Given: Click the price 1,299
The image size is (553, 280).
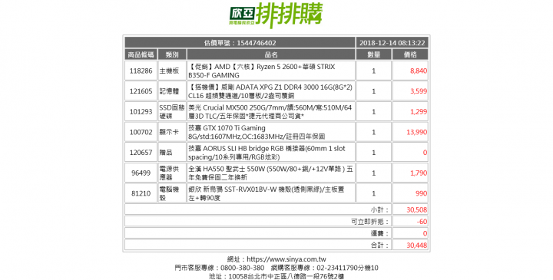Looking at the screenshot, I should [x=419, y=112].
